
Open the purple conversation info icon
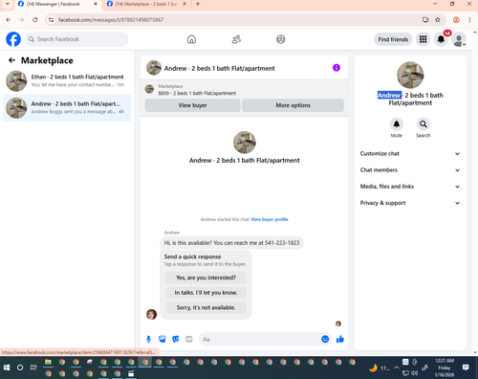tap(337, 68)
